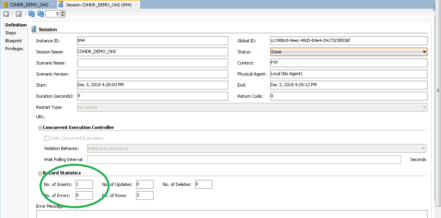Increase the auto refresh interval spinner
The image size is (441, 218).
62,12
